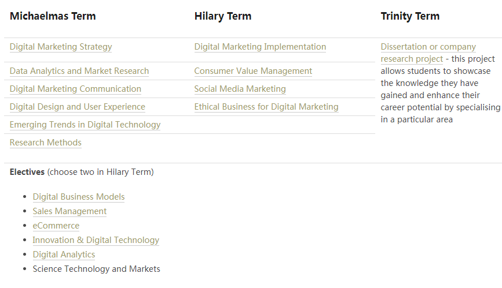This screenshot has height=288, width=502.
Task: Select the Digital Analytics elective
Action: tap(64, 255)
